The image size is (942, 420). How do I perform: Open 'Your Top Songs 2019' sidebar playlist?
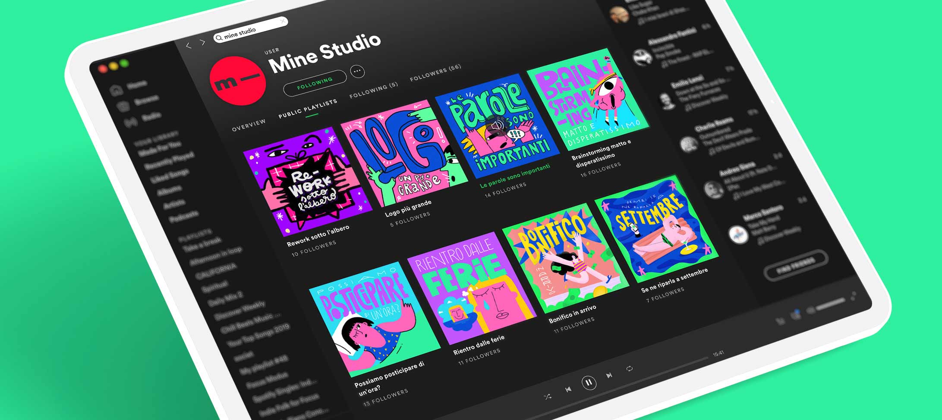coord(258,336)
